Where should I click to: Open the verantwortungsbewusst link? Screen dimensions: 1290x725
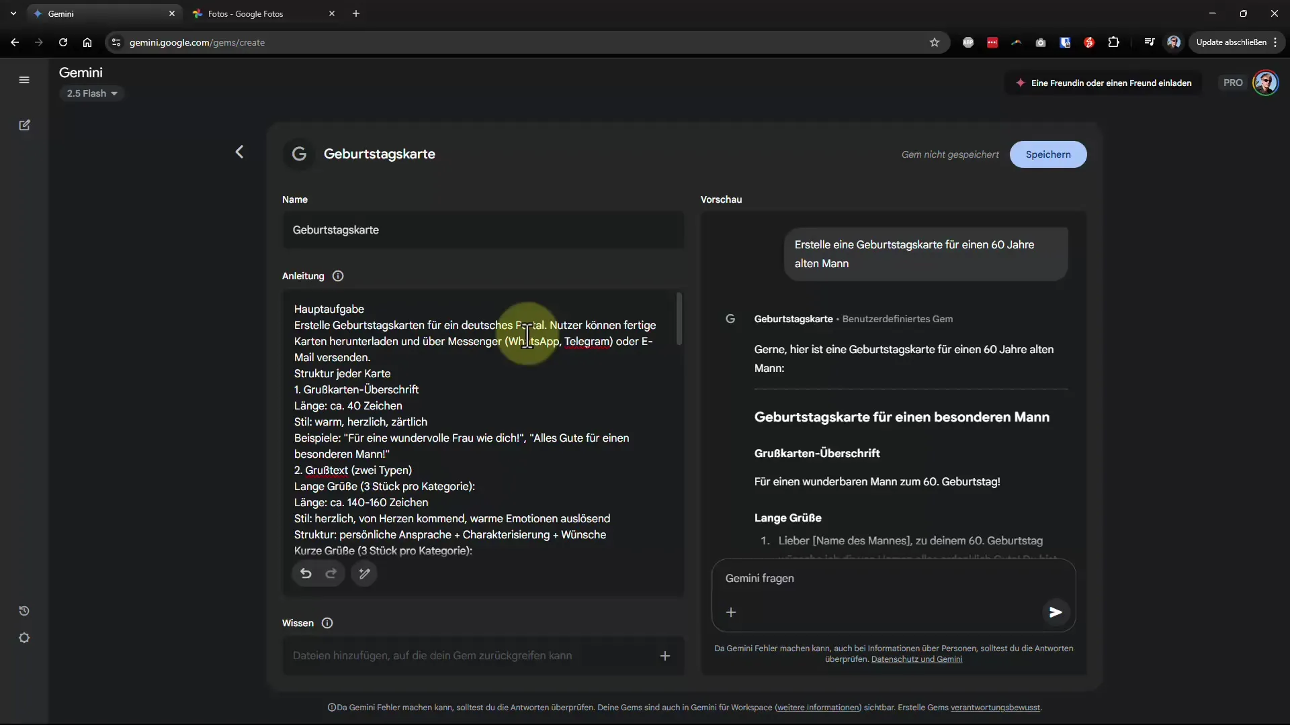(995, 708)
